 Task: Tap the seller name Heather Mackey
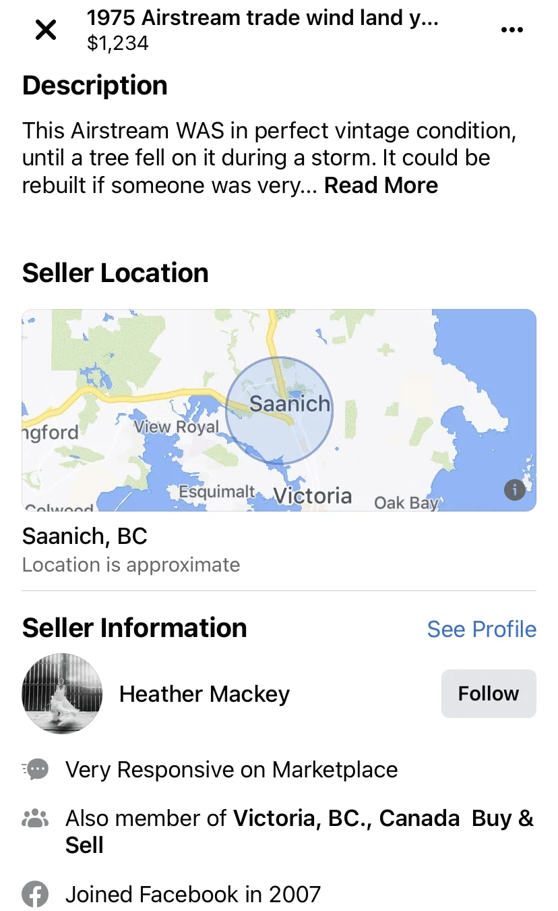(204, 694)
